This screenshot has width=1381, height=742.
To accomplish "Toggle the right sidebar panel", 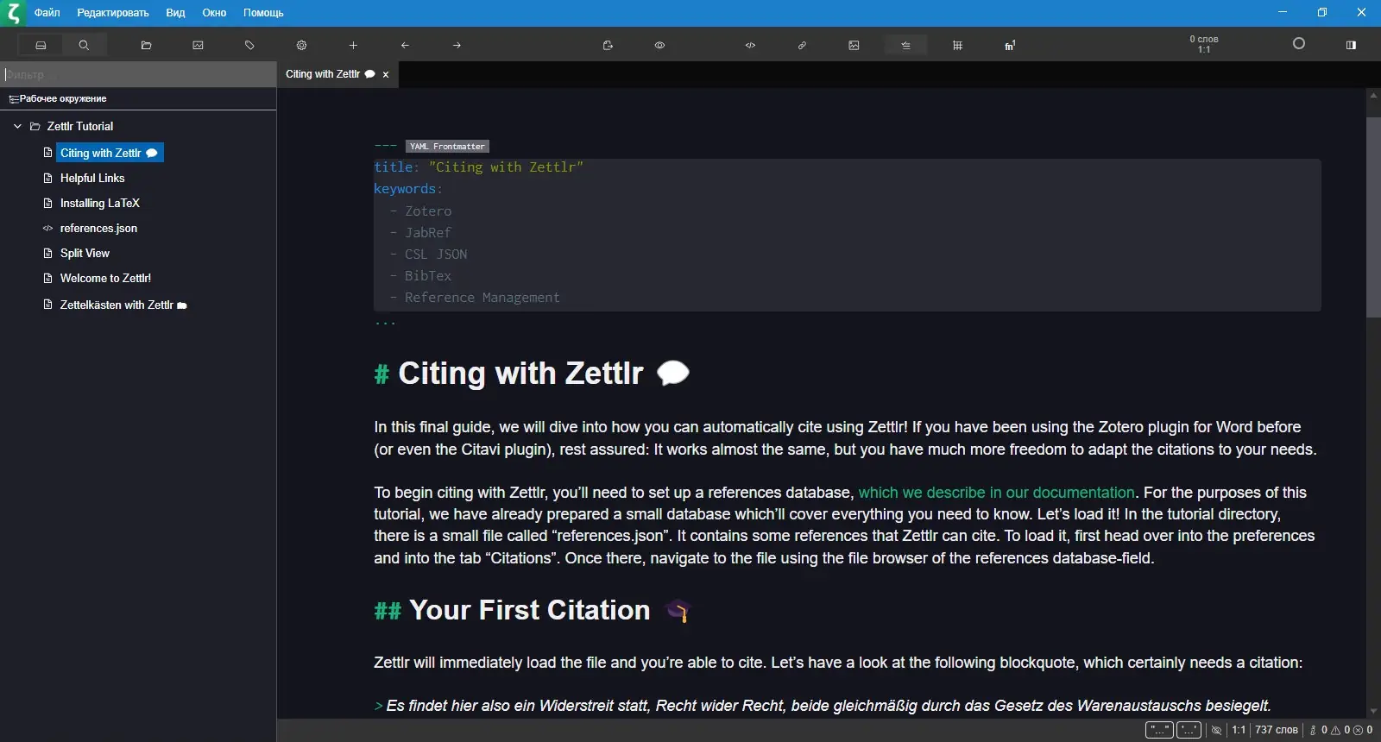I will (1351, 45).
